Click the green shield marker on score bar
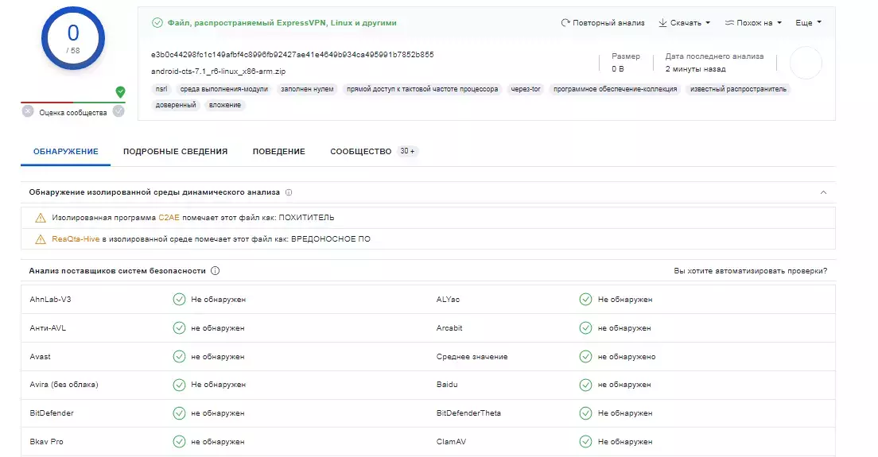Image resolution: width=878 pixels, height=457 pixels. (x=120, y=91)
